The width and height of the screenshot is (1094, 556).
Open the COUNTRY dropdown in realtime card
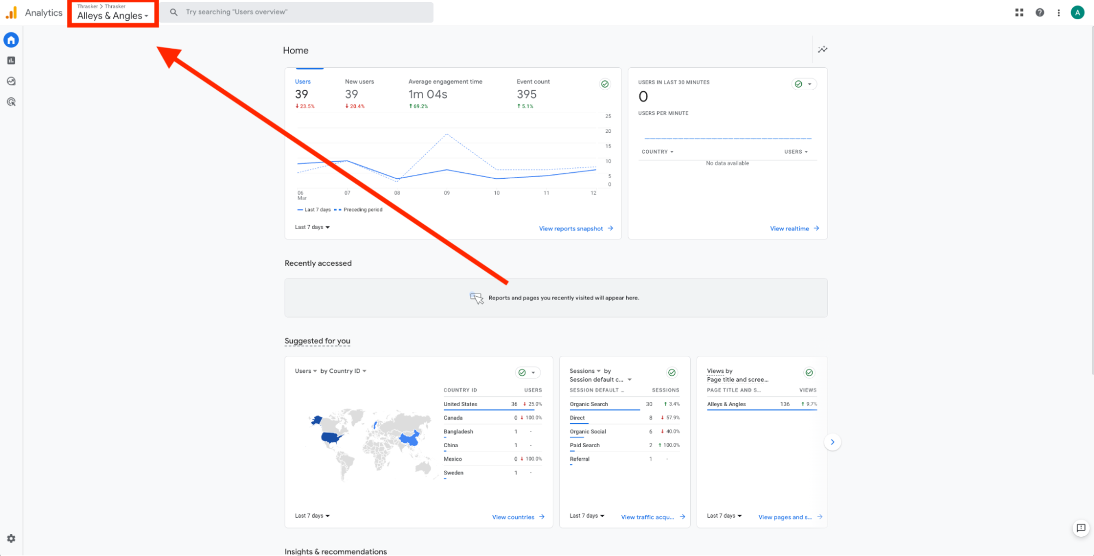(657, 152)
